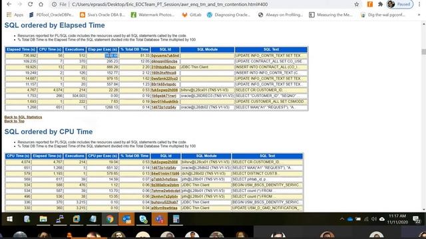426x239 pixels.
Task: Open the PDTool_OracleDBPe... bookmark
Action: pos(51,15)
